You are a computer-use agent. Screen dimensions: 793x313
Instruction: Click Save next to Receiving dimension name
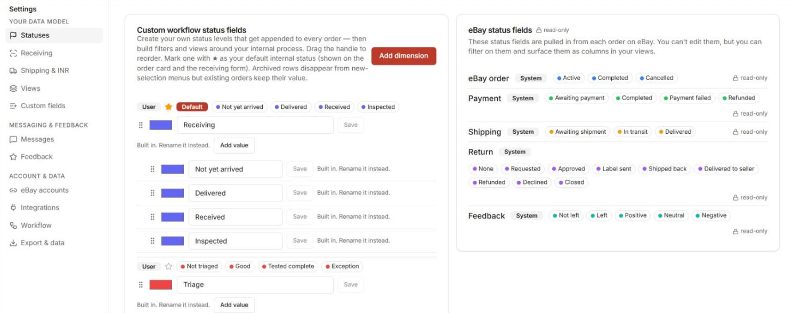tap(351, 125)
